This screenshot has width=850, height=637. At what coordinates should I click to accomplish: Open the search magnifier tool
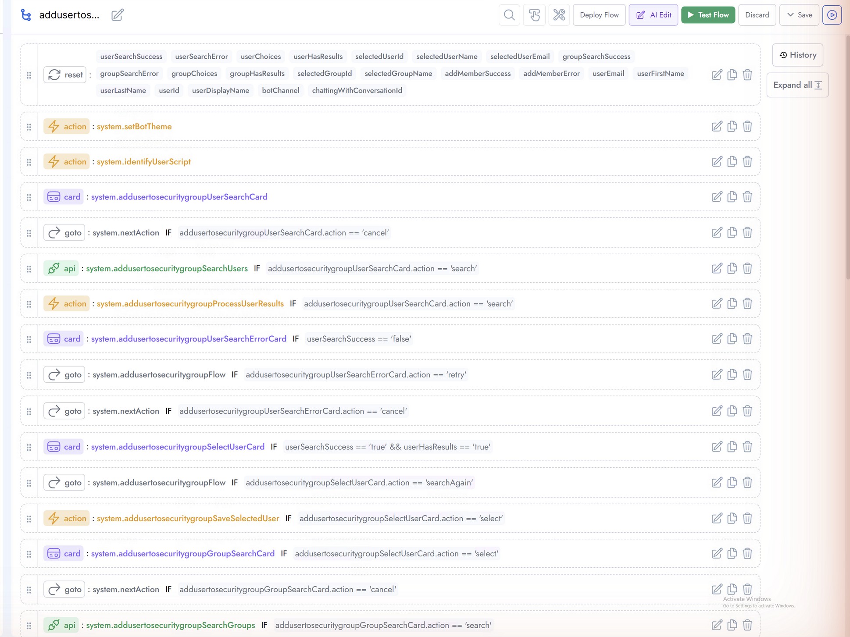click(509, 15)
